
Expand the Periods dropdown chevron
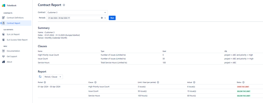coord(105,18)
